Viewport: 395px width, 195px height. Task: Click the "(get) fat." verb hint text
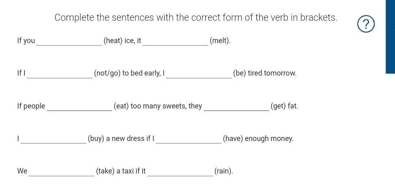pyautogui.click(x=284, y=106)
